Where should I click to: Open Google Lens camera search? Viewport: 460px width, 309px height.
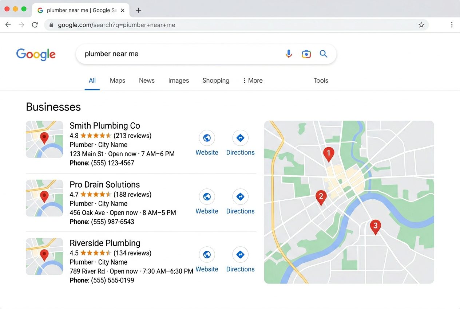tap(306, 54)
